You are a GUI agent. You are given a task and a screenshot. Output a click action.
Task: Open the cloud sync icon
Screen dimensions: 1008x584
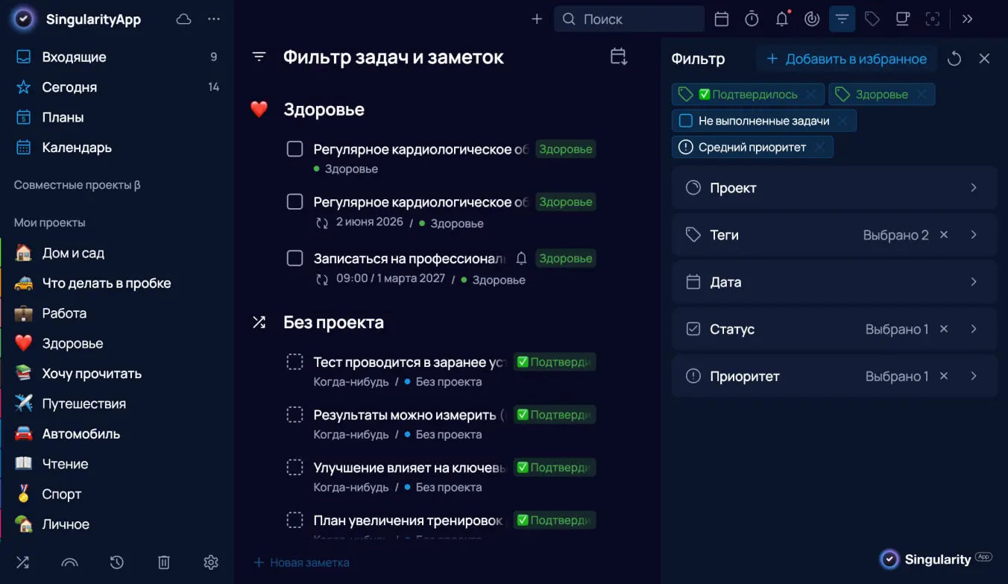(x=183, y=19)
